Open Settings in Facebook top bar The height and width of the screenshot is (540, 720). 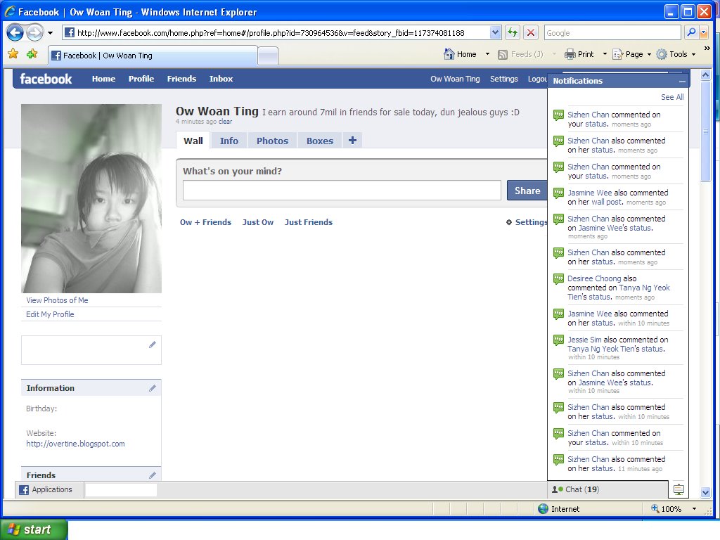click(x=503, y=79)
